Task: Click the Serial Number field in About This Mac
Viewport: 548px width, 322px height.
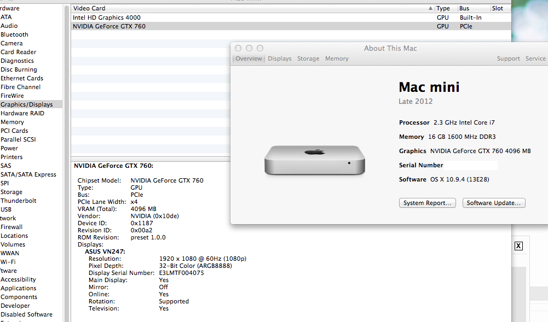Action: point(471,165)
